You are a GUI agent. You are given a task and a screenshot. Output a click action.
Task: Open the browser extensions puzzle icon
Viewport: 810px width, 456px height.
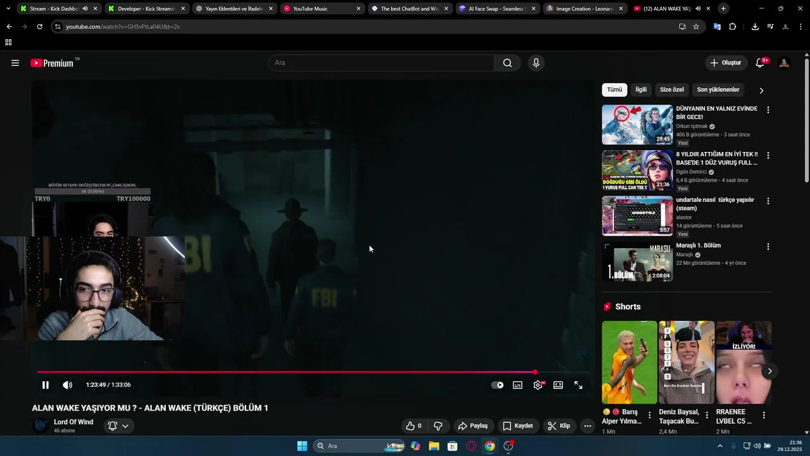[732, 27]
